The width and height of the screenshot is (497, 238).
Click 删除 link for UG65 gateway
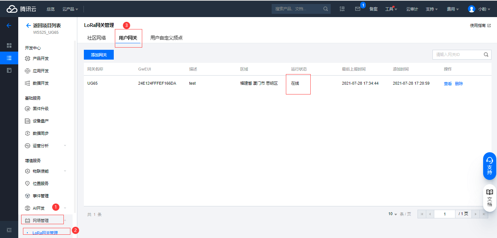(459, 84)
